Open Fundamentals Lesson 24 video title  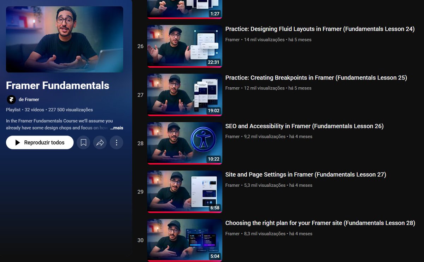coord(320,29)
